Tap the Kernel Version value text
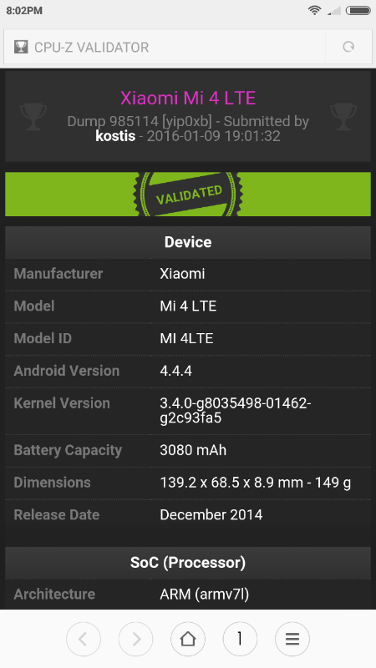Screen dimensions: 376x668 coord(236,410)
